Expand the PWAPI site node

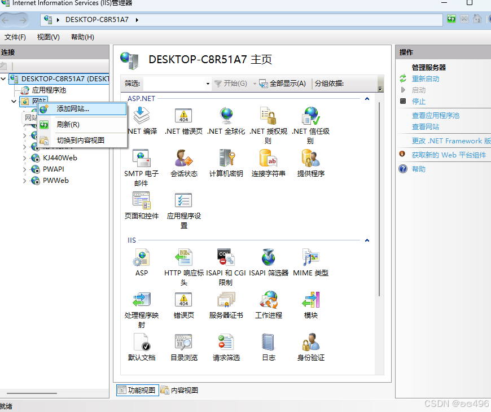(x=24, y=169)
